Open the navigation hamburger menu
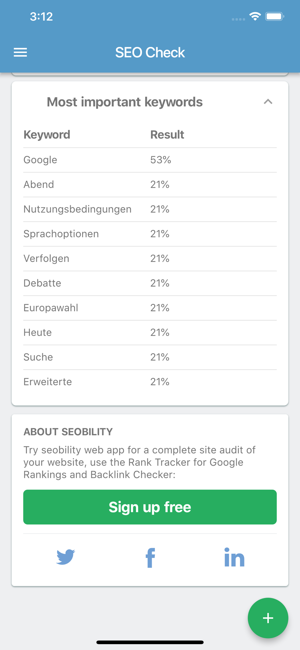The height and width of the screenshot is (650, 300). pyautogui.click(x=20, y=52)
